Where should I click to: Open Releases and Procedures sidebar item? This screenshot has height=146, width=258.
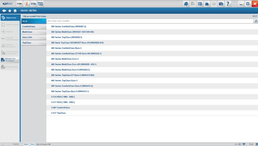10,60
